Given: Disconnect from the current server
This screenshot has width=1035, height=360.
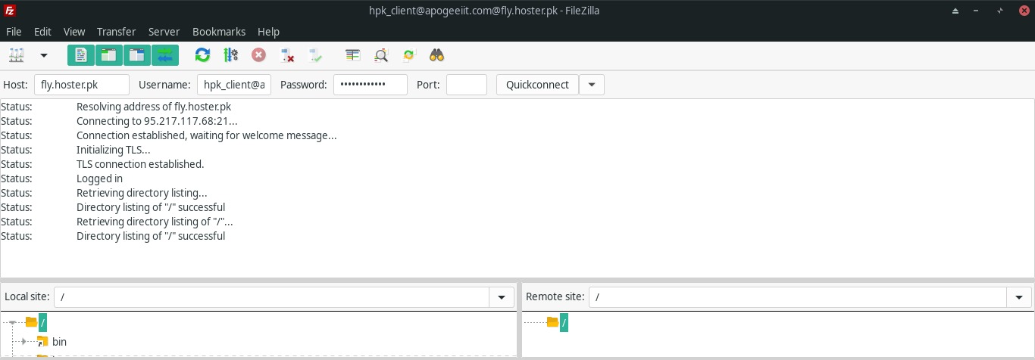Looking at the screenshot, I should pyautogui.click(x=287, y=55).
